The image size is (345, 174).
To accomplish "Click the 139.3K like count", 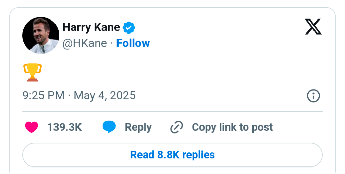I will click(x=64, y=127).
